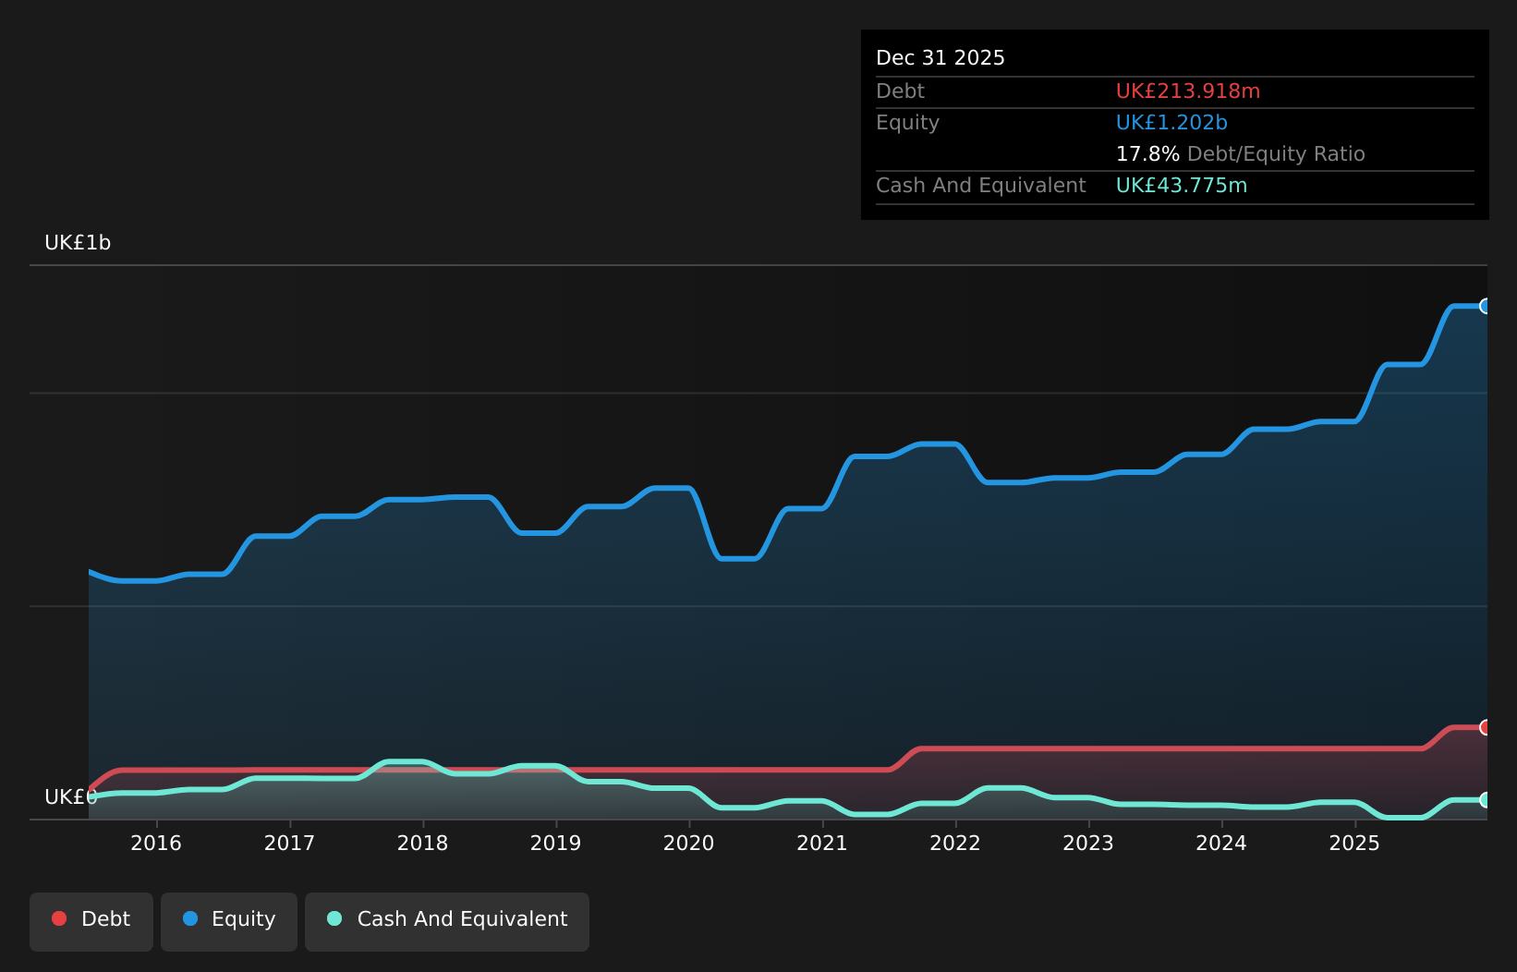
Task: Select the 2025 tick on the x-axis
Action: coord(1354,843)
